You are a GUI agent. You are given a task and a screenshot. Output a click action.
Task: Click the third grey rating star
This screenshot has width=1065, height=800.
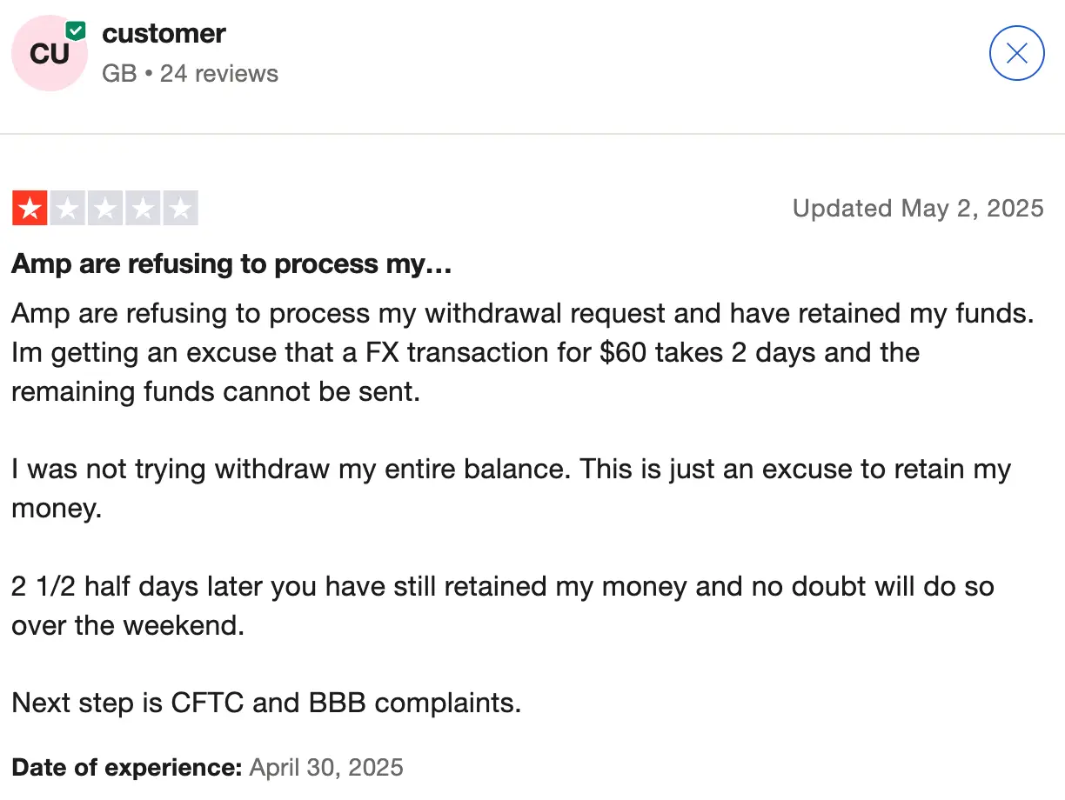click(104, 209)
